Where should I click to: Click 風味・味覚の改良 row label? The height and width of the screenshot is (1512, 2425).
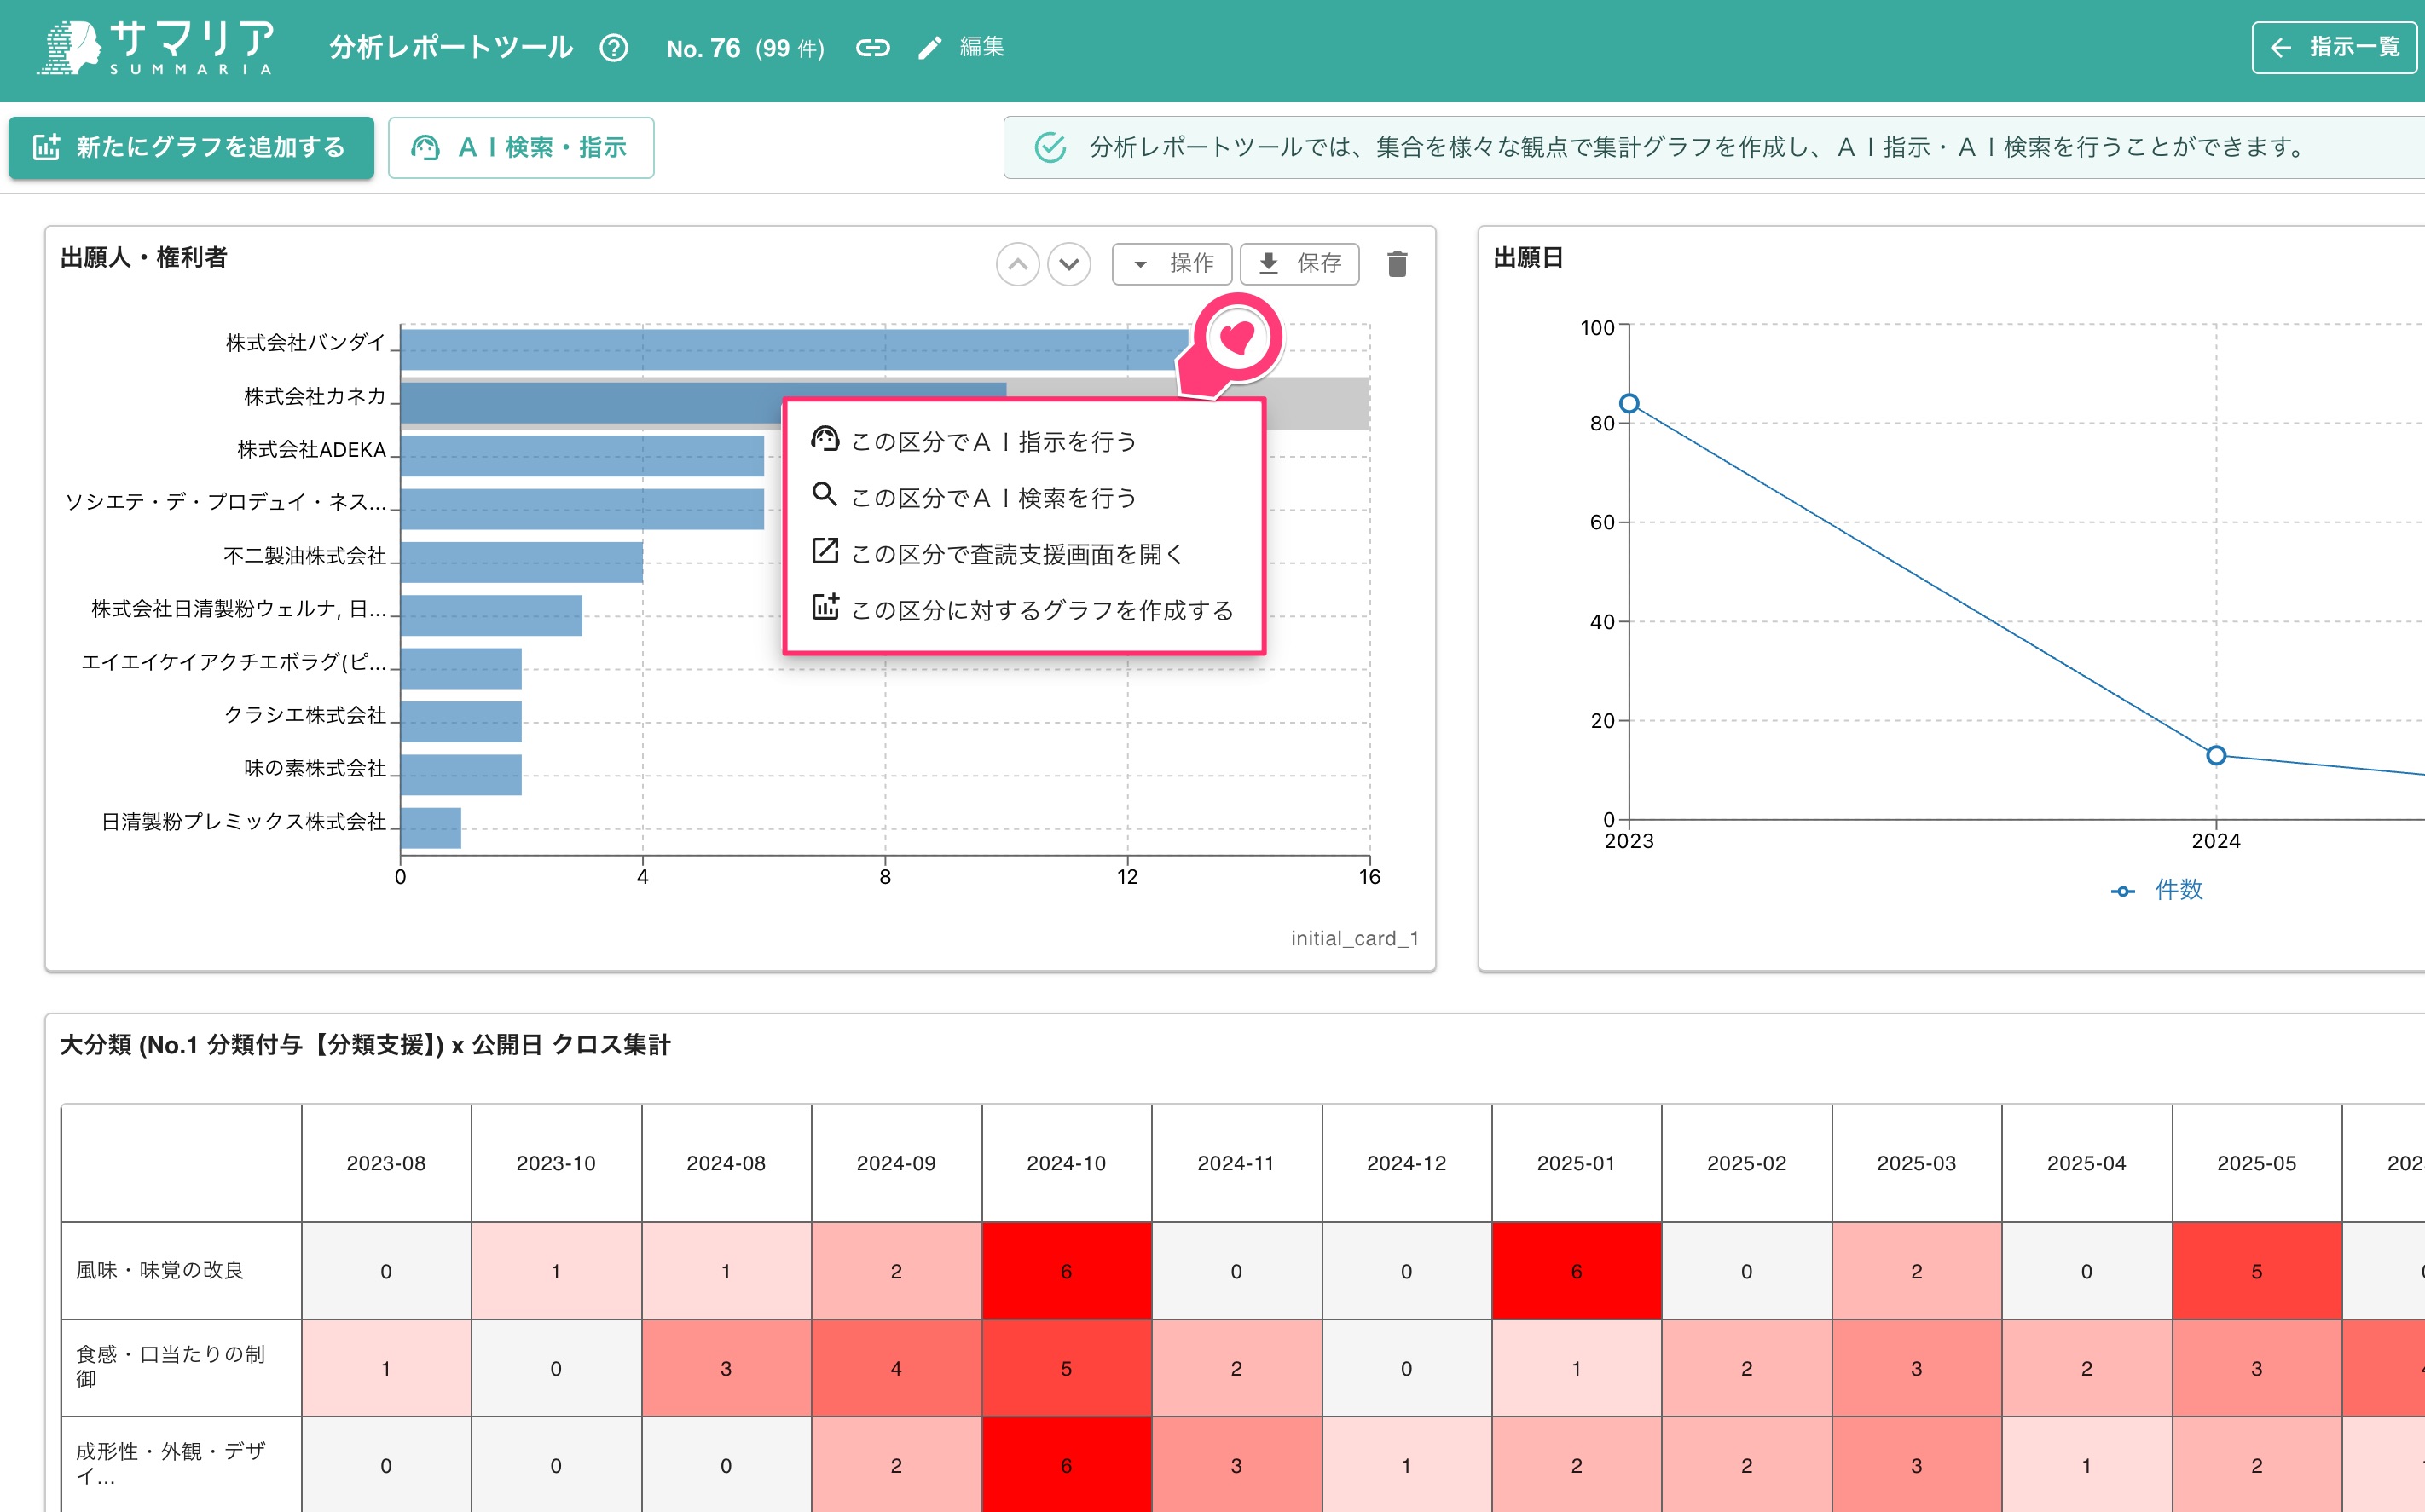pyautogui.click(x=160, y=1270)
